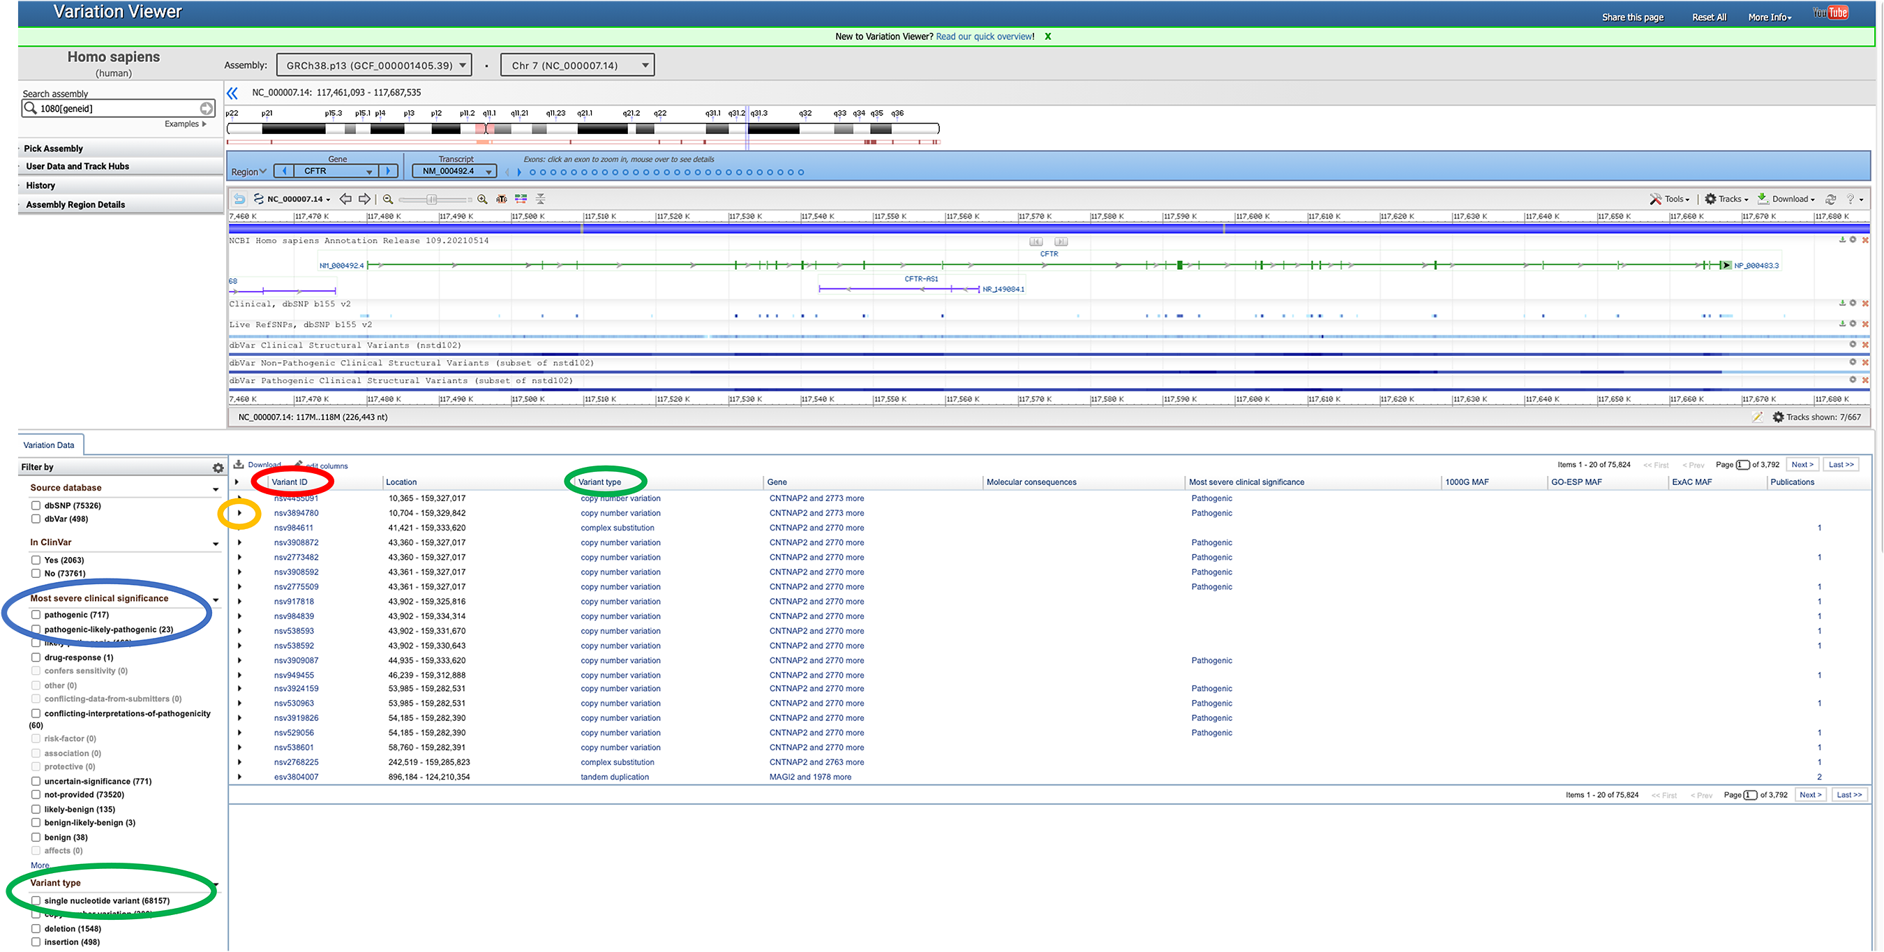This screenshot has height=952, width=1884.
Task: Check the pathogenic (717) filter
Action: pyautogui.click(x=36, y=616)
